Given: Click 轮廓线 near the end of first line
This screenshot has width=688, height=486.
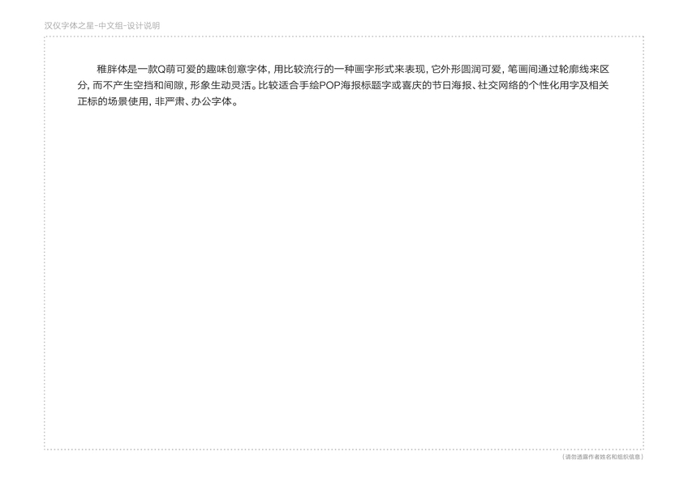Looking at the screenshot, I should [x=574, y=69].
